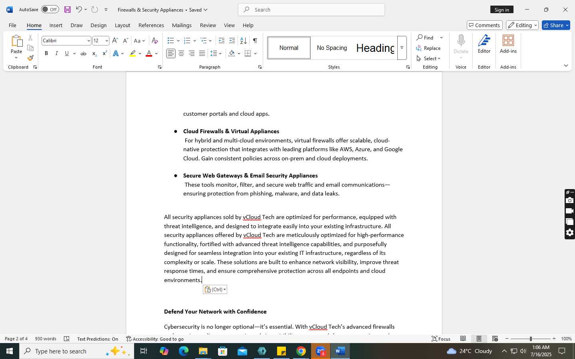This screenshot has height=359, width=575.
Task: Open the Paste Options (Ctrl) dropdown
Action: point(215,290)
